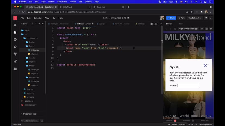
Task: Click the notifications bell icon
Action: coord(206,18)
